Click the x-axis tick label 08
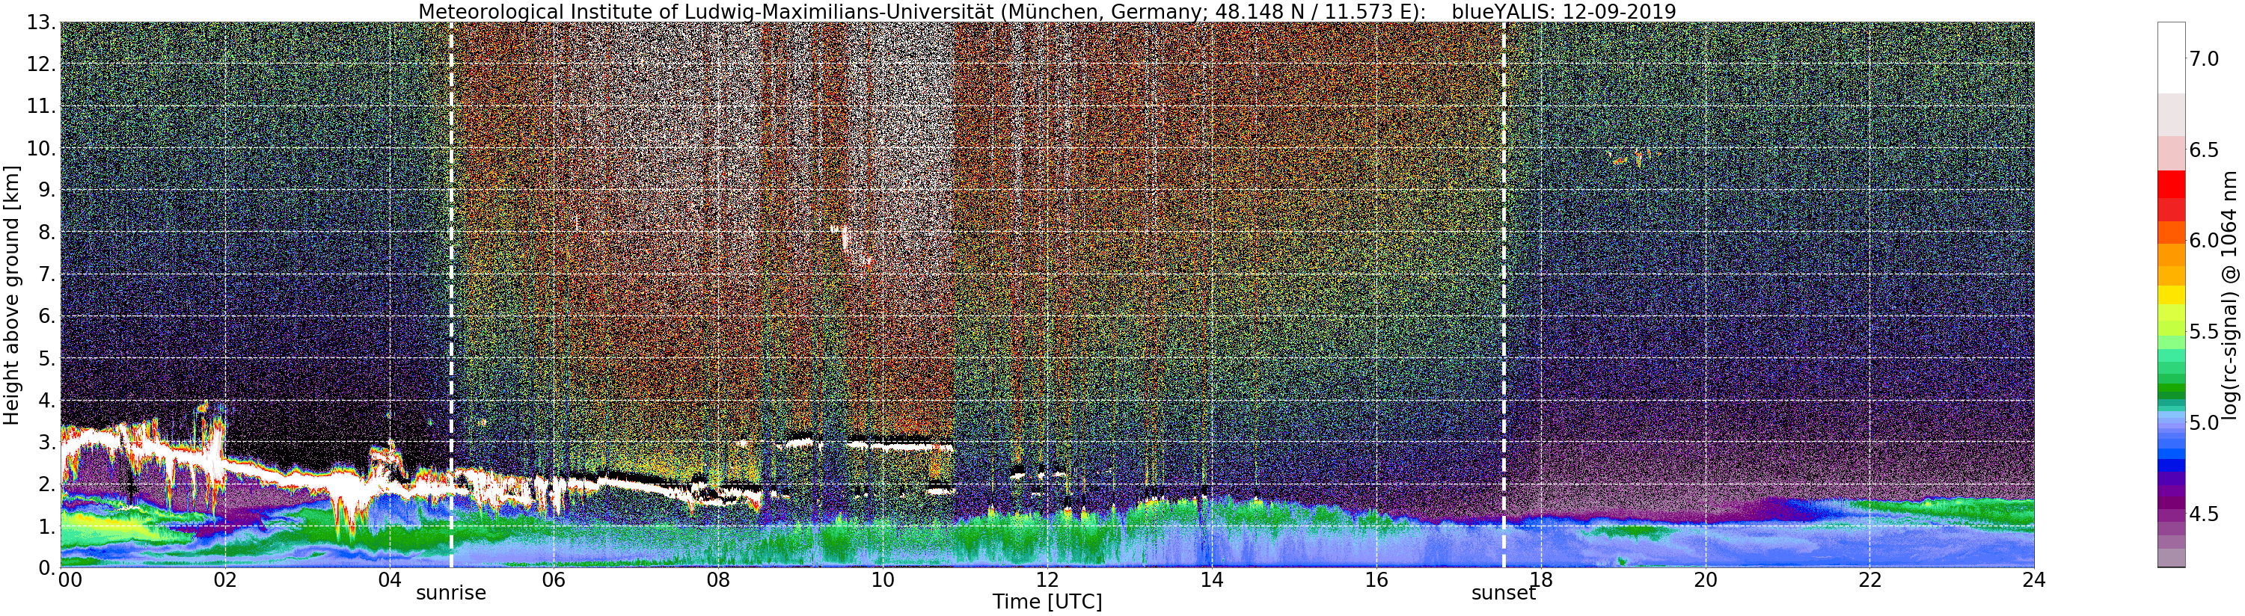This screenshot has width=2245, height=616. [x=718, y=580]
